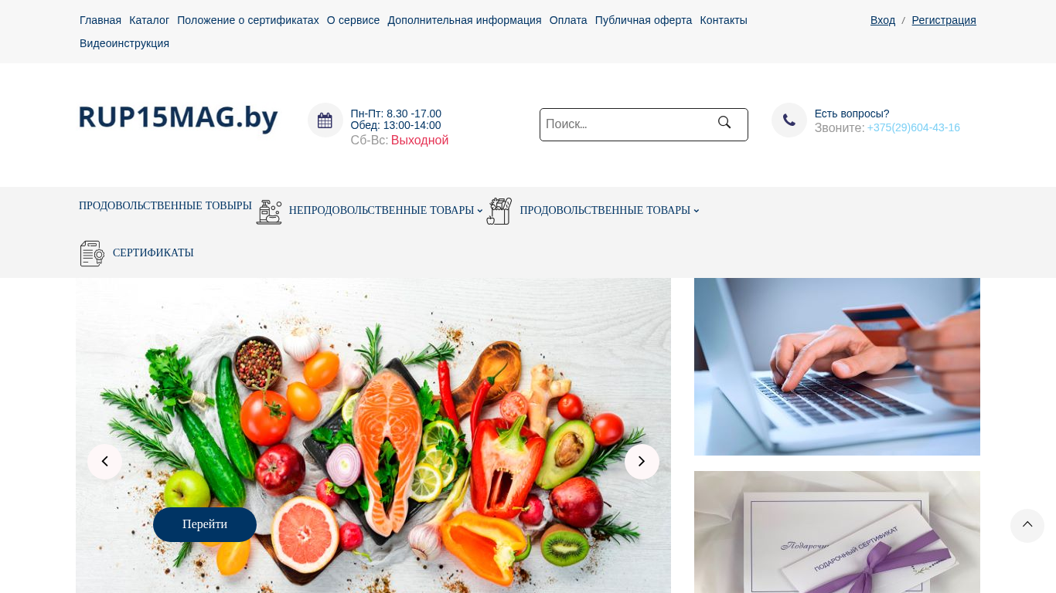The height and width of the screenshot is (593, 1056).
Task: Call phone number +375(29)604-43-16 link
Action: [914, 128]
